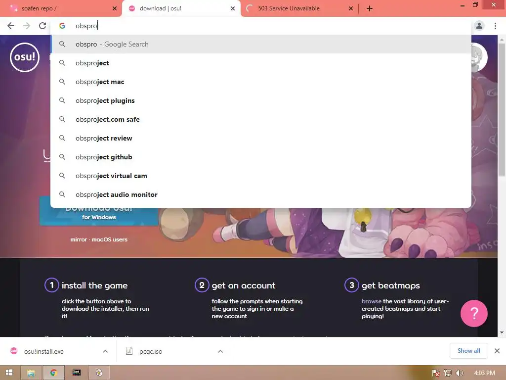Close the 503 Service Unavailable tab
The width and height of the screenshot is (506, 380).
[351, 8]
